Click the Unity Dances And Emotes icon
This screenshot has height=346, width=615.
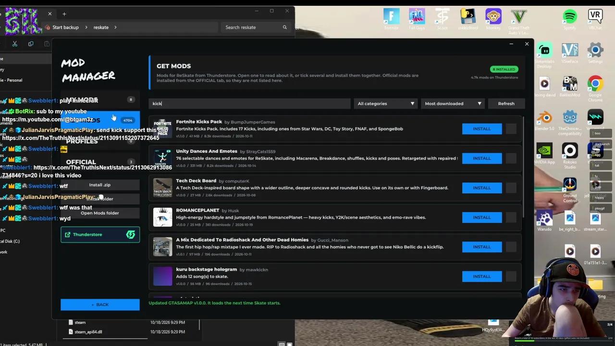[162, 158]
